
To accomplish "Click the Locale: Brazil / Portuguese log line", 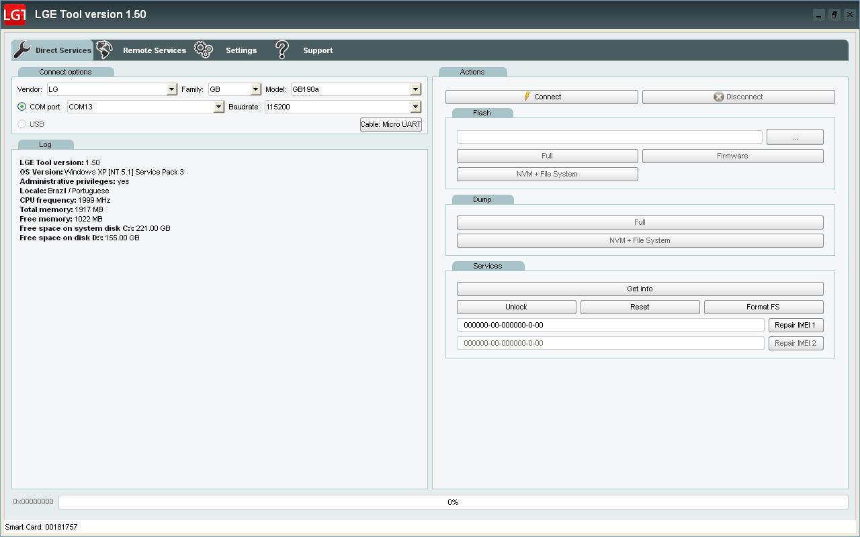I will point(64,191).
